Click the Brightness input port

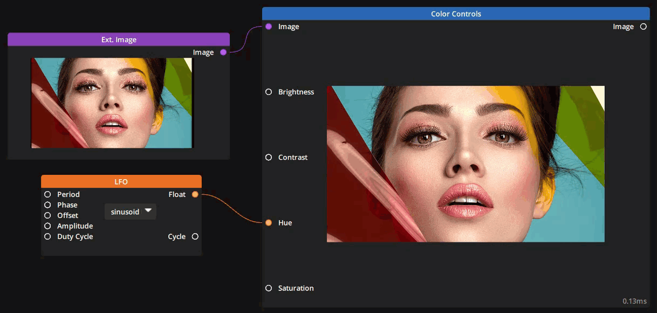click(x=269, y=92)
